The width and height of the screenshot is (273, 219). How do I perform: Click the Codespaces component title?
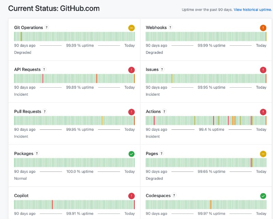(x=158, y=195)
